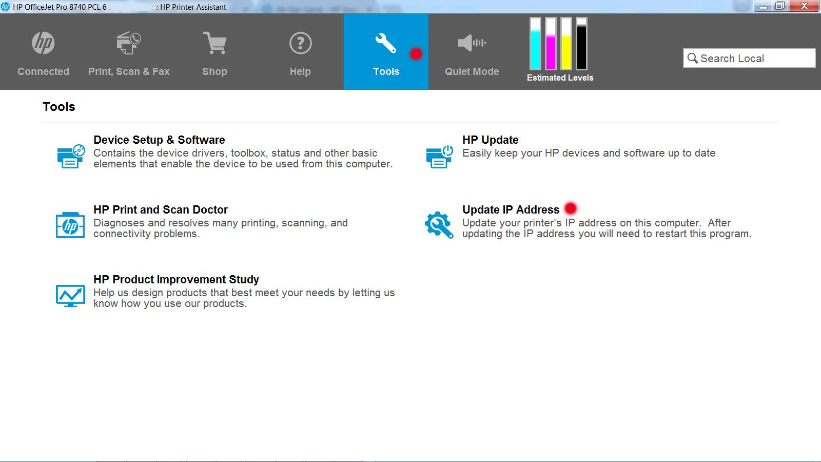This screenshot has height=462, width=821.
Task: Click the text 'Update your printer's IP address on this computer.'
Action: (x=581, y=223)
